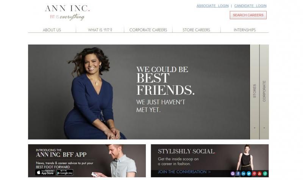The height and width of the screenshot is (180, 303).
Task: Select the CORPORATE CAREERS menu item
Action: coord(148,30)
